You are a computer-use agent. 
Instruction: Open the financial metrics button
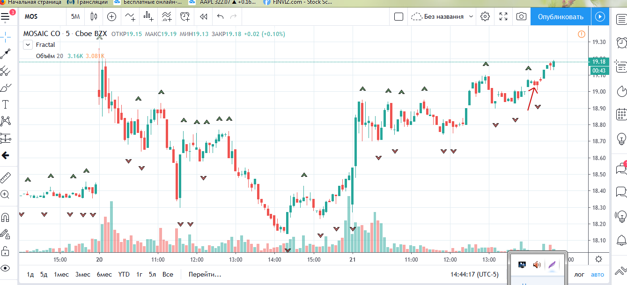[148, 17]
